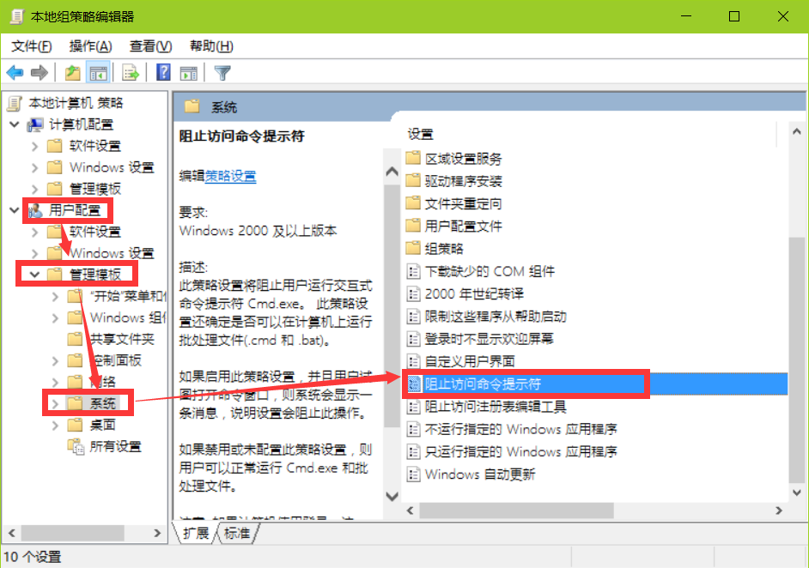The height and width of the screenshot is (568, 809).
Task: Open the 组策略 folder in settings list
Action: click(444, 249)
